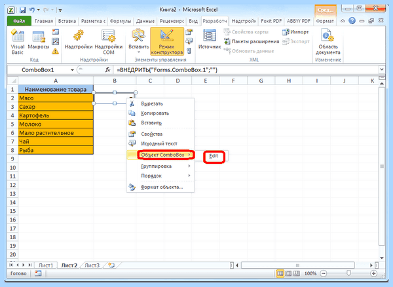This screenshot has height=287, width=393.
Task: Choose Вырезать in context menu
Action: click(x=160, y=104)
